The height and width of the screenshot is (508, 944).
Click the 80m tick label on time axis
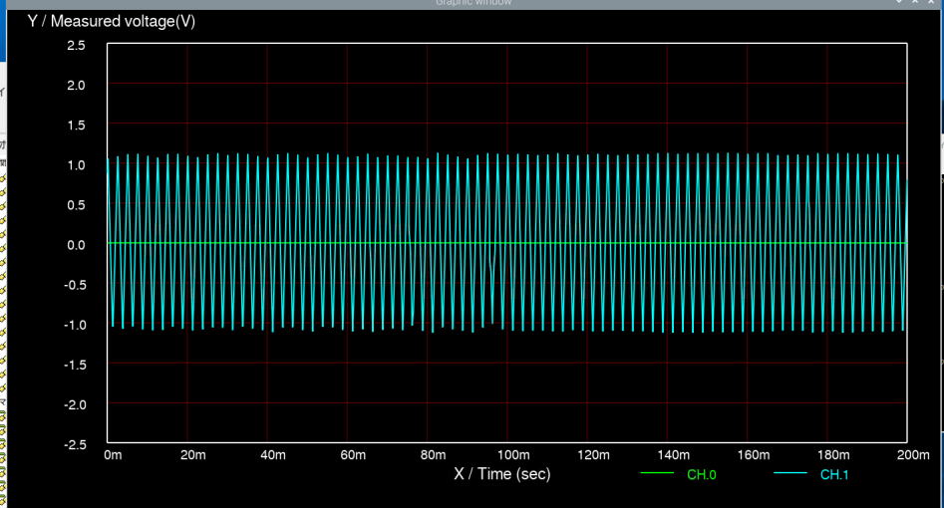(433, 455)
